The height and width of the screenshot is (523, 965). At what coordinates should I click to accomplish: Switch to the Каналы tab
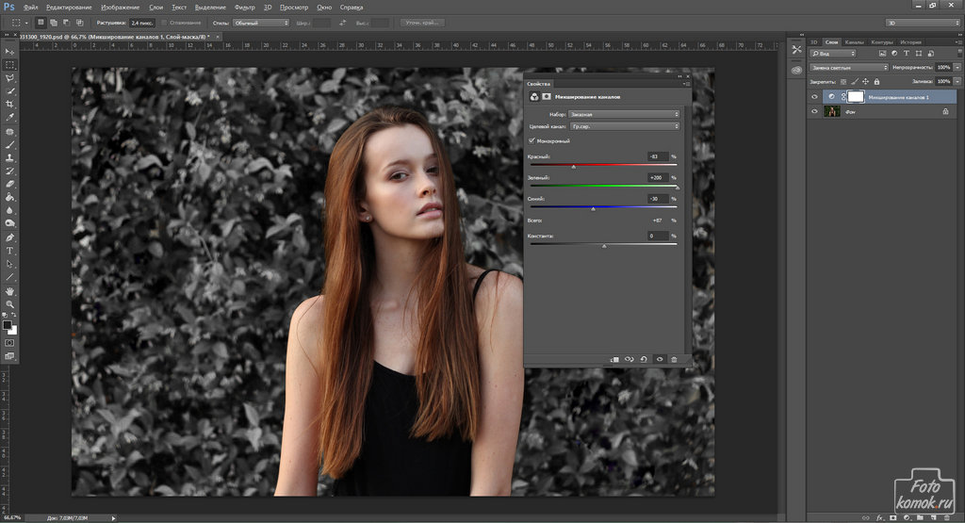[x=854, y=41]
